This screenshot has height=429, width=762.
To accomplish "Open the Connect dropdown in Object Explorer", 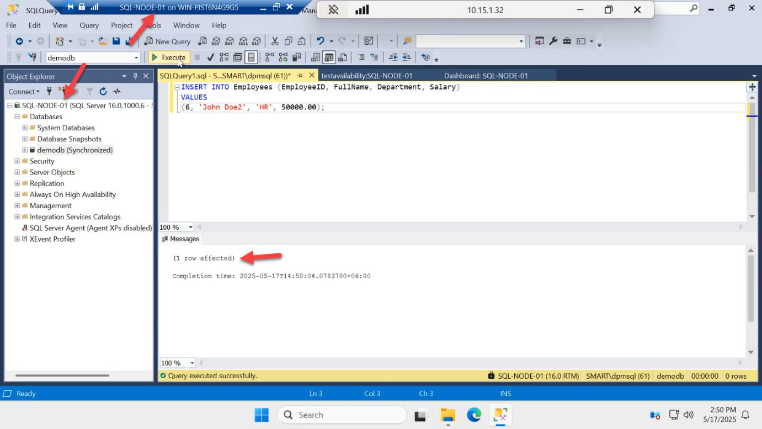I will coord(24,92).
